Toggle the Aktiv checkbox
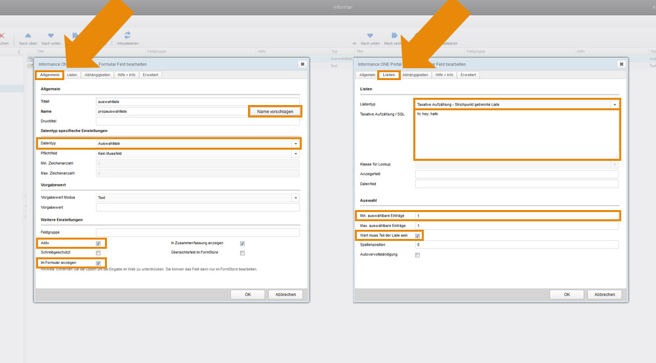The width and height of the screenshot is (656, 363). [98, 244]
